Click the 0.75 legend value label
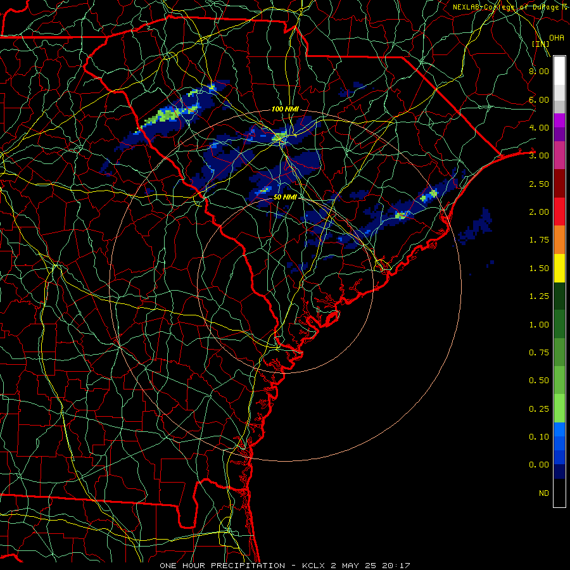Viewport: 570px width, 570px height. [x=539, y=353]
